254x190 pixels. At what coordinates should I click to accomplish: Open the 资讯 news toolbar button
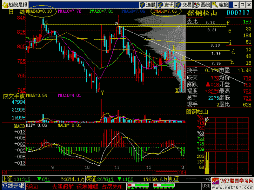[166, 5]
